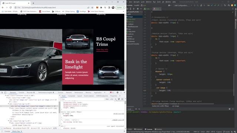Collapse the container-fluid div node
237x133 pixels.
click(6, 95)
